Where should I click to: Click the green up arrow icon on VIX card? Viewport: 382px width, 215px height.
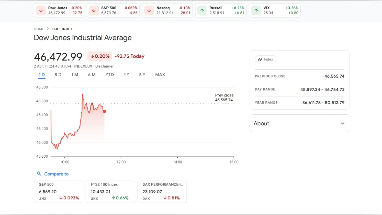tap(256, 10)
